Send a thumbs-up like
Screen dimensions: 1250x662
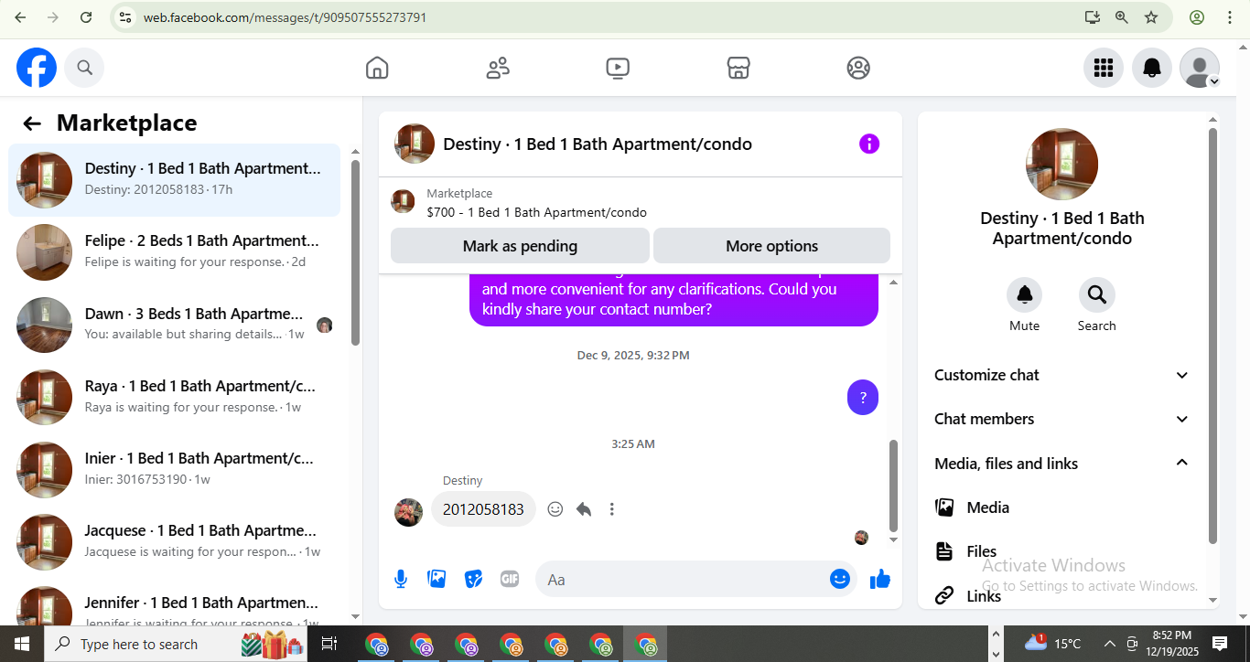[x=880, y=579]
